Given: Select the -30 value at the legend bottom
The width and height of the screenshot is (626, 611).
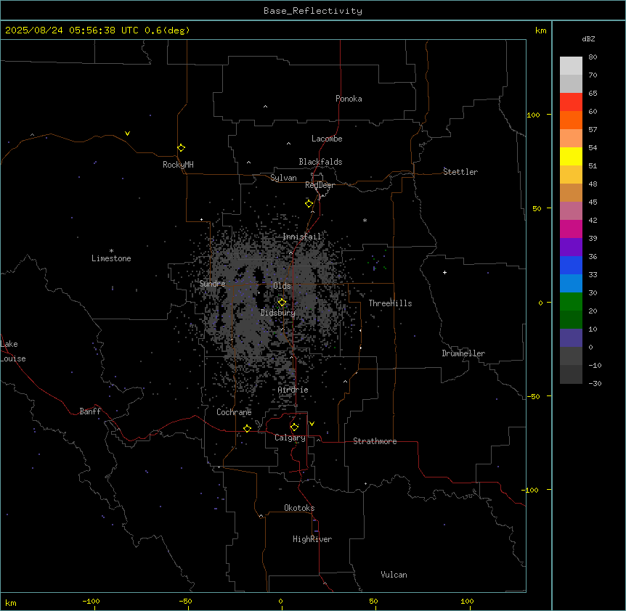Looking at the screenshot, I should coord(595,383).
